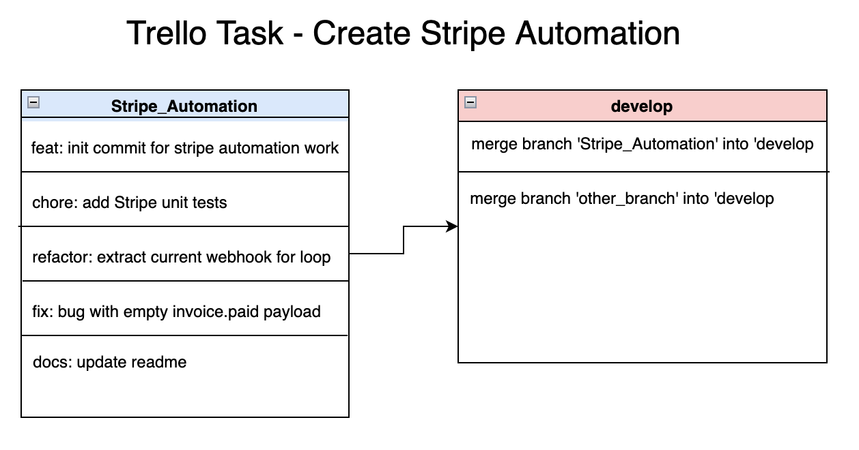Select the 'Trello Task - Create Stripe Automation' title
The image size is (859, 450).
click(x=404, y=34)
